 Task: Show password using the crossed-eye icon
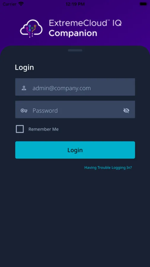[x=126, y=111]
